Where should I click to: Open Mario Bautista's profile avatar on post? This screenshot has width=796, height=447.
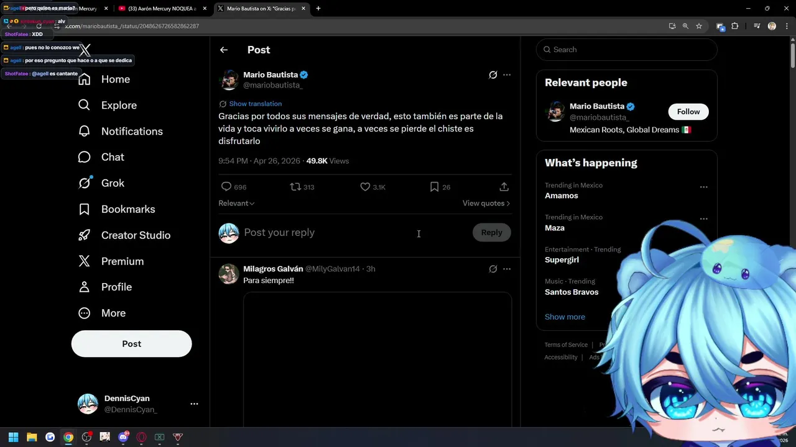229,80
